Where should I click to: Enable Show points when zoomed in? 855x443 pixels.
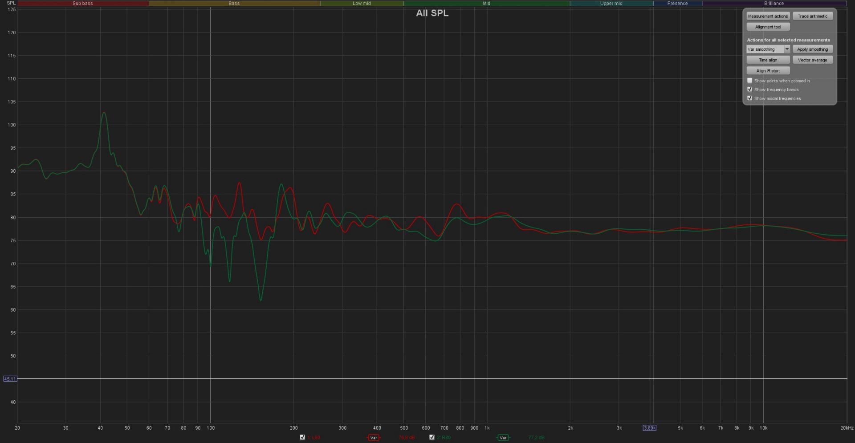coord(749,81)
